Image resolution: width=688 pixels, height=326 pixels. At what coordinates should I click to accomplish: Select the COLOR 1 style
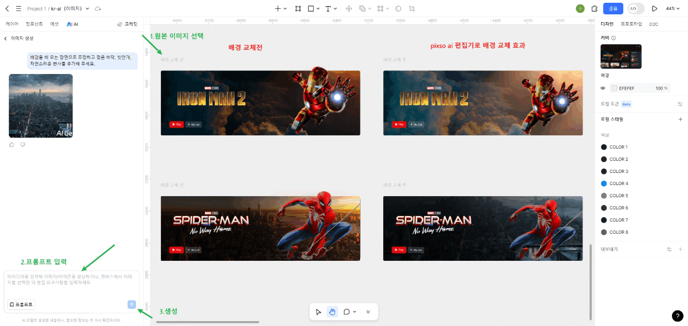(614, 147)
